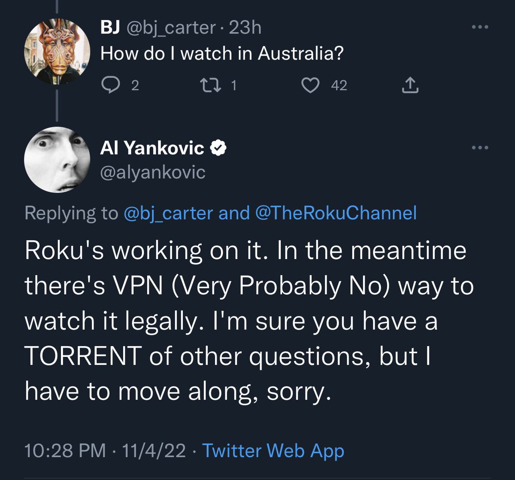Open the @bj_carter mention link
Viewport: 515px width, 480px height.
point(168,213)
